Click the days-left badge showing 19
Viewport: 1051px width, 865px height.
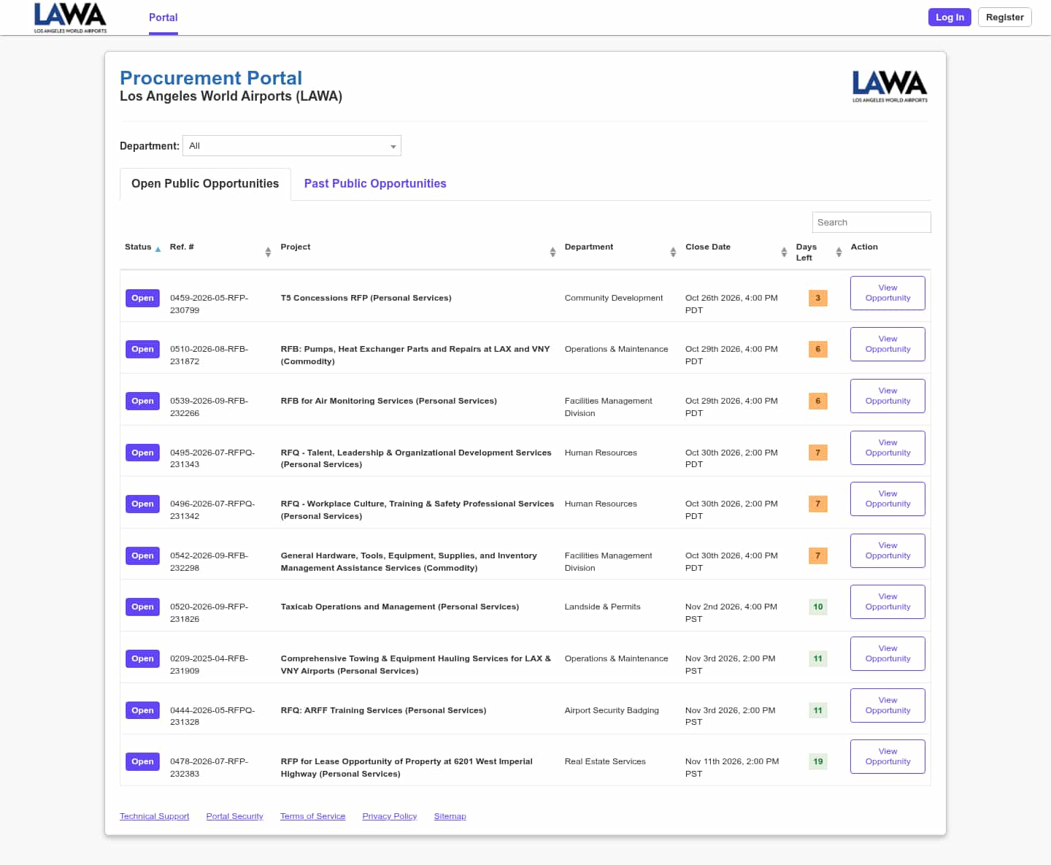point(818,761)
